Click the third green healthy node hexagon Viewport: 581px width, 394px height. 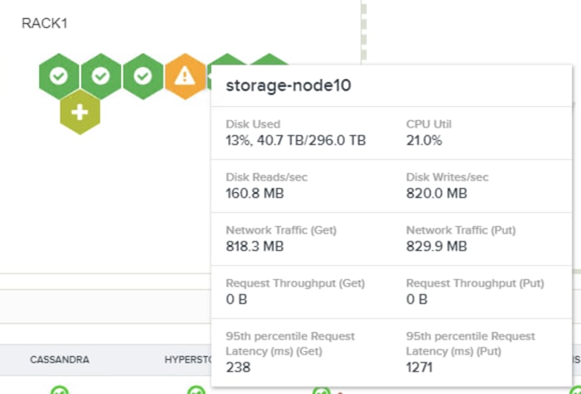143,76
